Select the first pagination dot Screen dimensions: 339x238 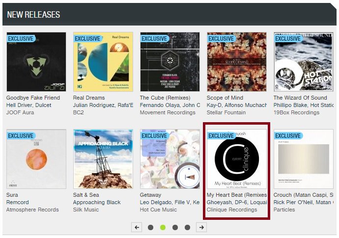coord(150,227)
